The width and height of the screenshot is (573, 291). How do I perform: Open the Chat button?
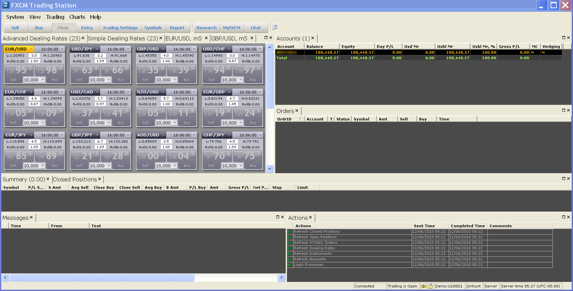pos(256,28)
